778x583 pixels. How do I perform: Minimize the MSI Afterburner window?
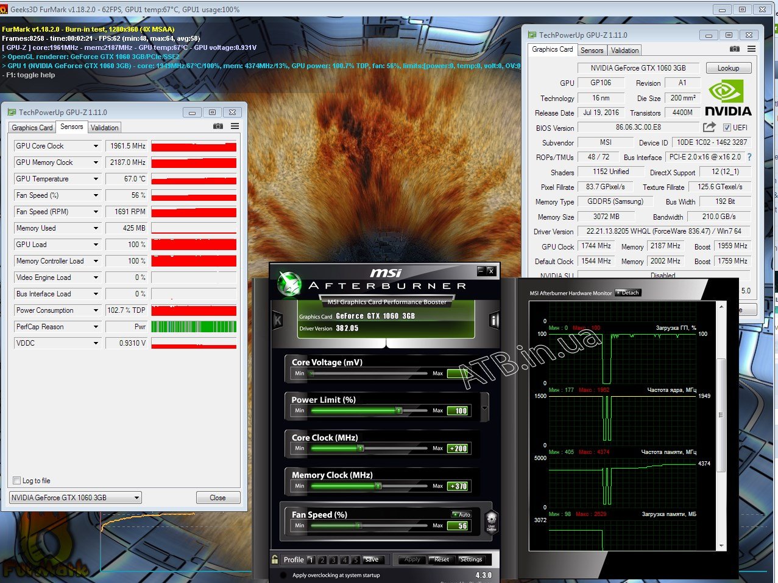point(481,271)
